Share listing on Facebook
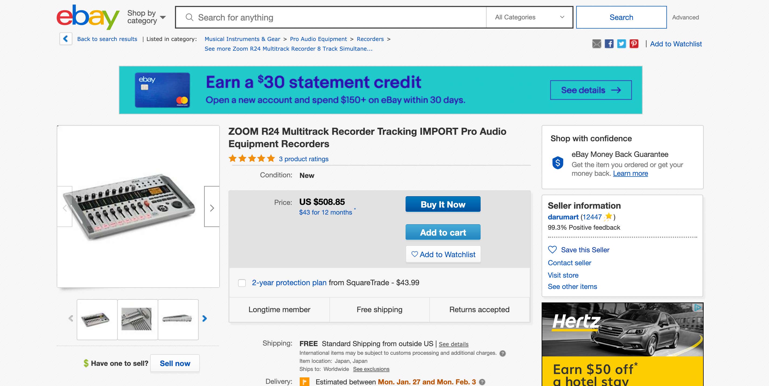769x386 pixels. coord(609,44)
